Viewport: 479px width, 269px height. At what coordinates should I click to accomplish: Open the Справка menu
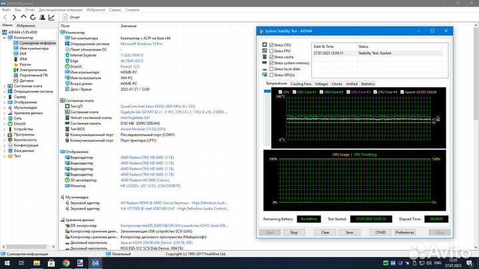tap(132, 10)
